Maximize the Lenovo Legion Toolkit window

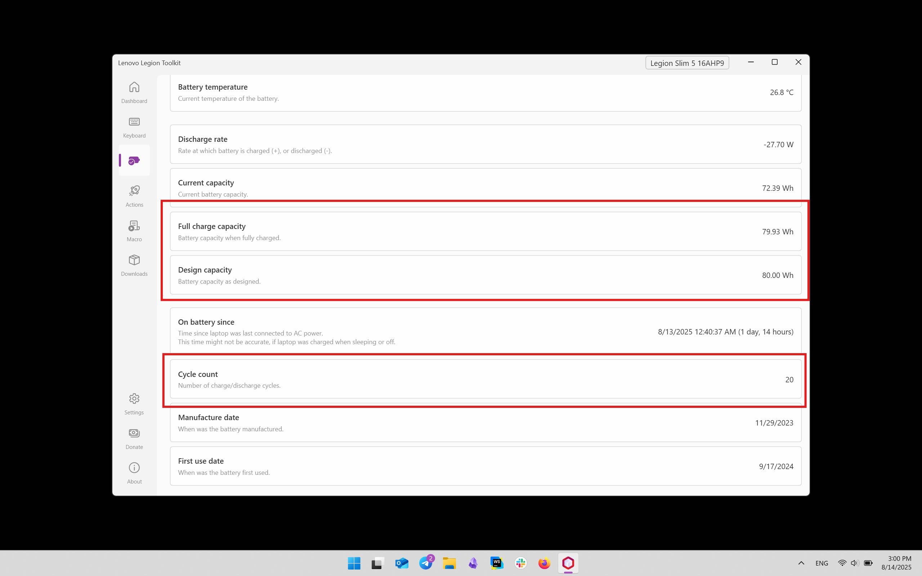(x=775, y=62)
